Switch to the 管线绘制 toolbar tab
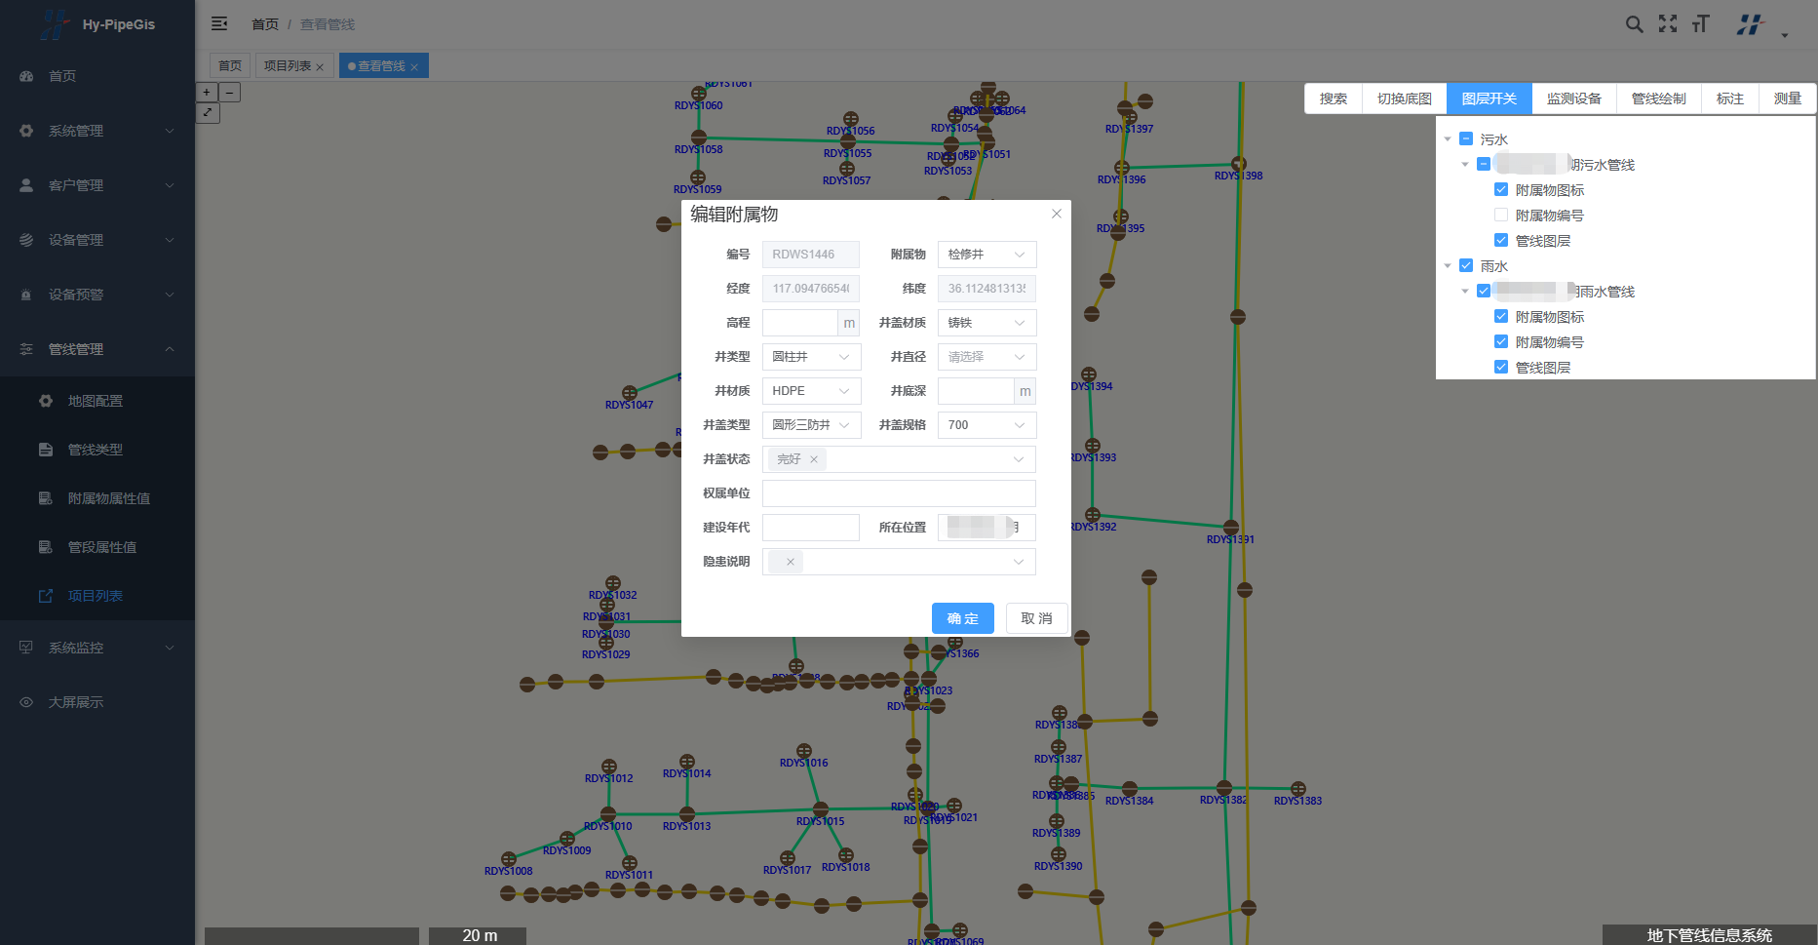This screenshot has height=945, width=1818. [x=1658, y=98]
